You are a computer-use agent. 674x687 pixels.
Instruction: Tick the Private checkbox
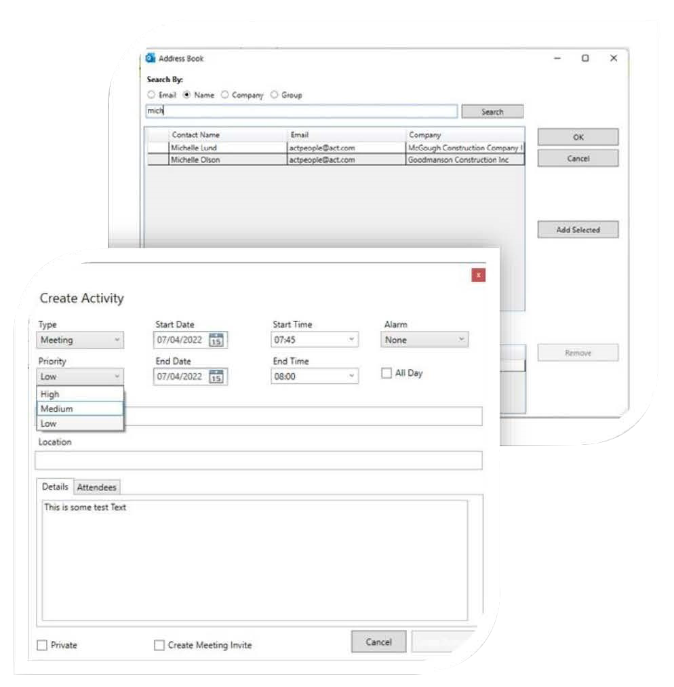pyautogui.click(x=42, y=645)
